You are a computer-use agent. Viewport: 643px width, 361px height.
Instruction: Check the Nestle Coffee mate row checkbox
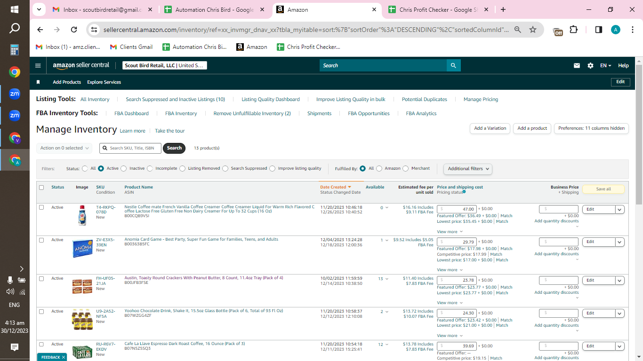(x=41, y=207)
